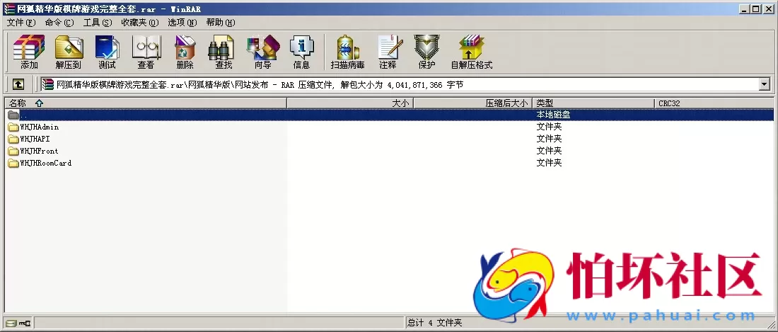This screenshot has height=332, width=778.
Task: Click the drive icon in status bar
Action: click(x=11, y=323)
